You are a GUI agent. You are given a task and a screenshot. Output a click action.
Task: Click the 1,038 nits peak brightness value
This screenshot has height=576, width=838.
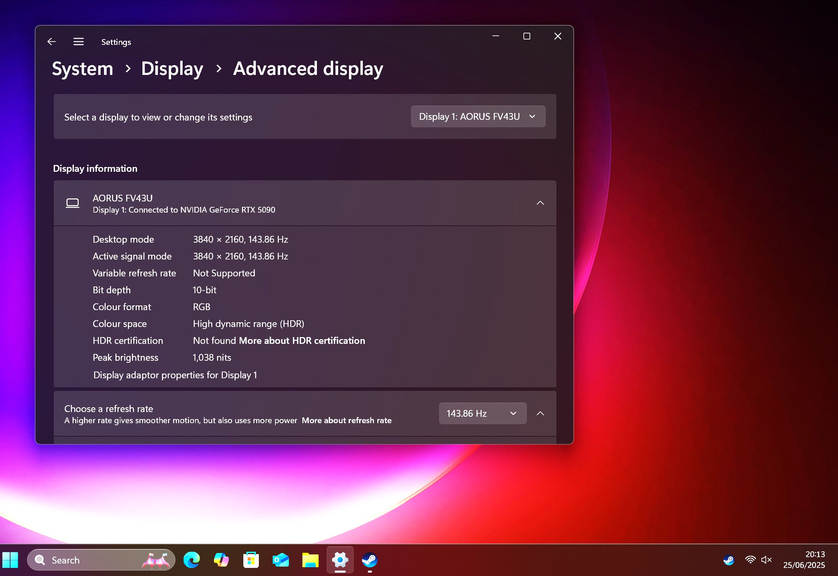[212, 358]
